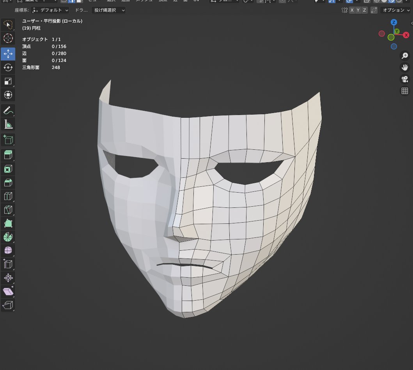413x370 pixels.
Task: Snap view to negative X gizmo circle
Action: pos(382,34)
